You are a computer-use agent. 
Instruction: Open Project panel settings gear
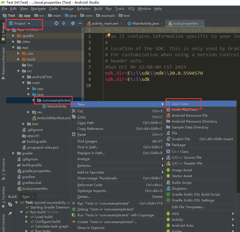click(73, 23)
